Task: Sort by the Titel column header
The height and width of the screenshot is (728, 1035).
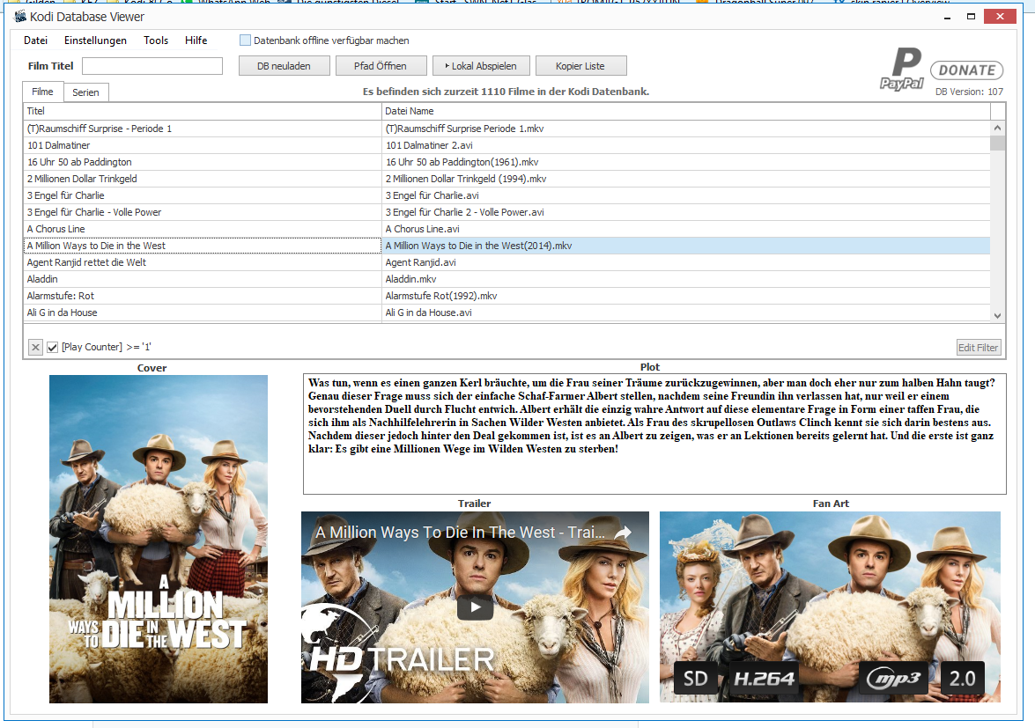Action: point(203,111)
